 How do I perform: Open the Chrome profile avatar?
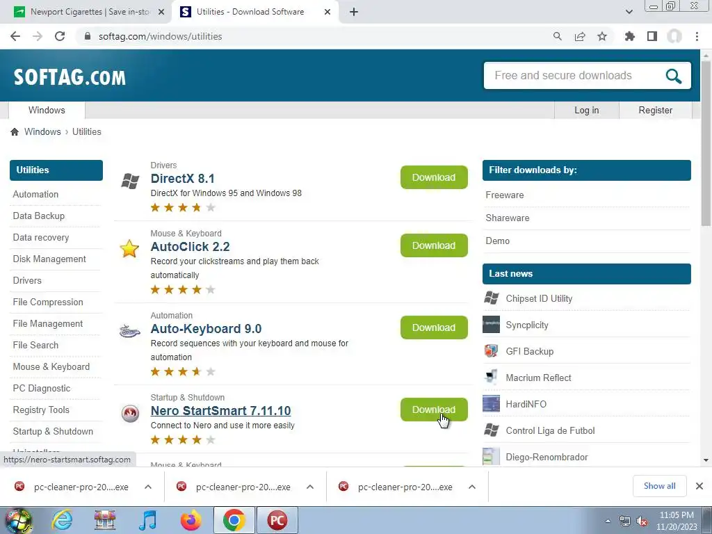click(x=674, y=36)
